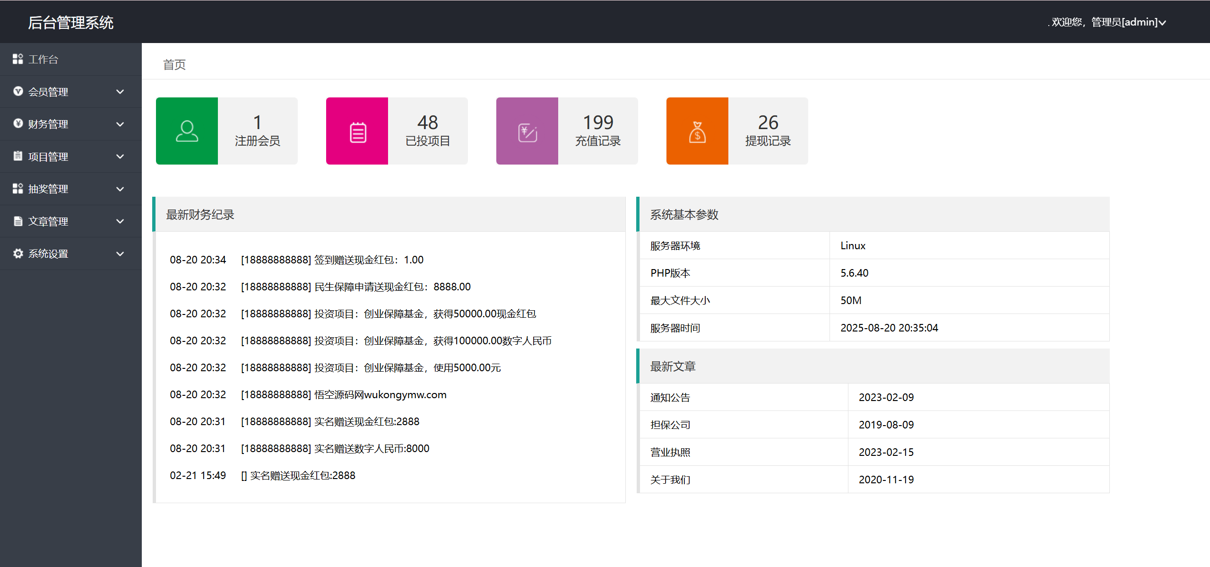Expand the 财务管理 sidebar section

(x=120, y=123)
